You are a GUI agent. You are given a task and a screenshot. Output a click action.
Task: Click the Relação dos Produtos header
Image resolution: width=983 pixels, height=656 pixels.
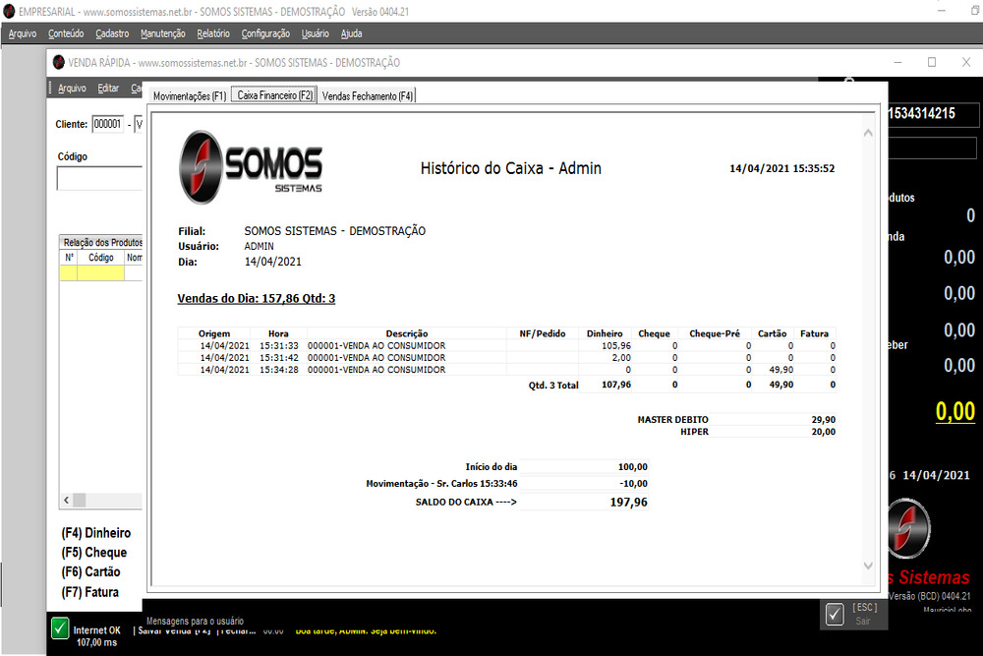coord(103,242)
